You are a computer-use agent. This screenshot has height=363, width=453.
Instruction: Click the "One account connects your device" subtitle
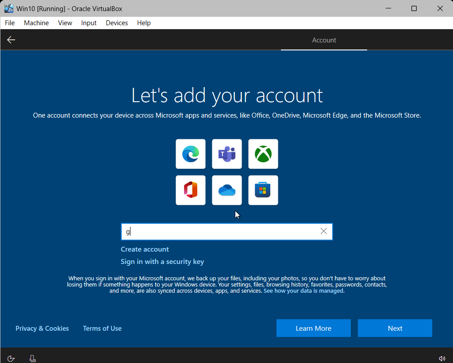click(227, 115)
